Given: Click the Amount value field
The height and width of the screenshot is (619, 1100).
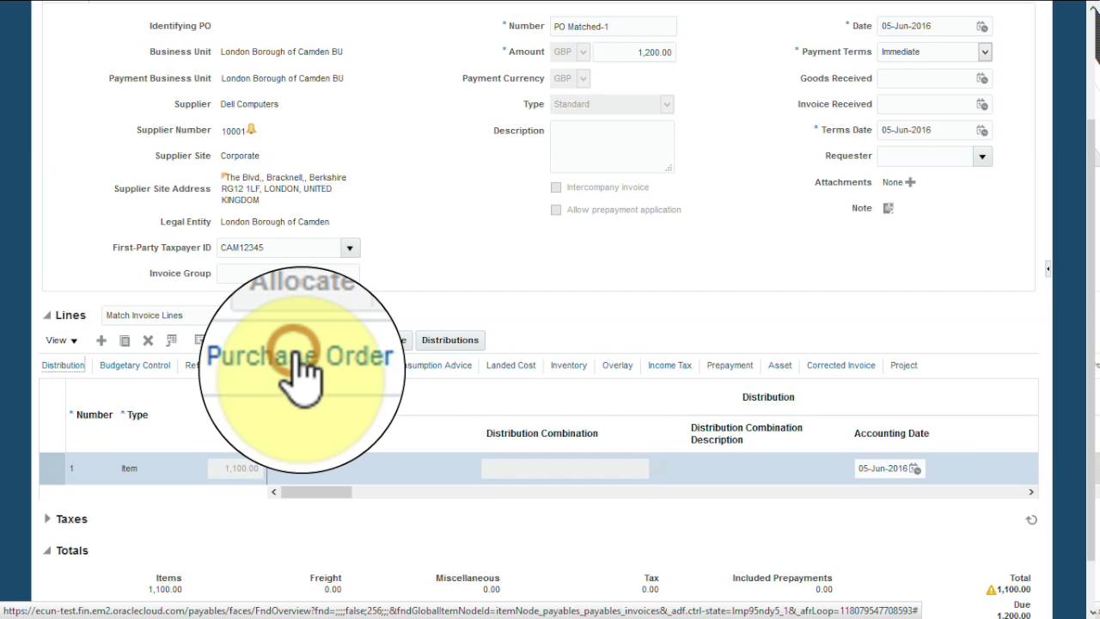Looking at the screenshot, I should click(x=633, y=52).
